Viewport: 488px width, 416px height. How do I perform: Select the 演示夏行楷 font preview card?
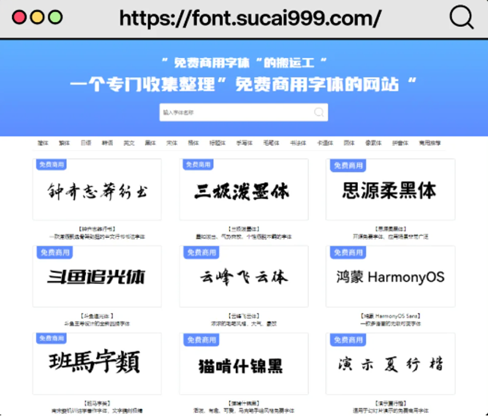391,364
